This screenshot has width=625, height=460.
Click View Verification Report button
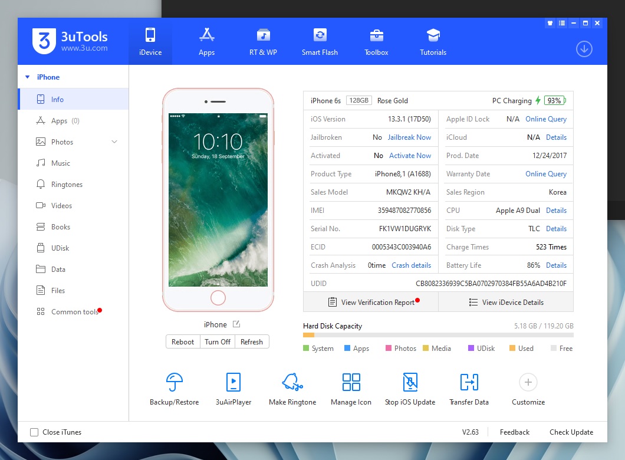pos(371,302)
